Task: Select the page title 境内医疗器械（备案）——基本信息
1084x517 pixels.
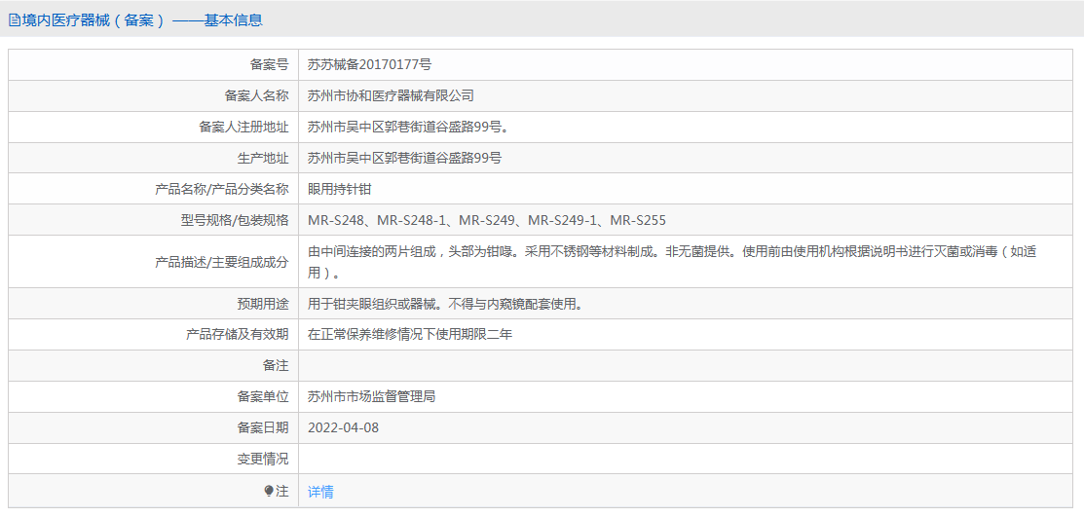Action: point(142,20)
